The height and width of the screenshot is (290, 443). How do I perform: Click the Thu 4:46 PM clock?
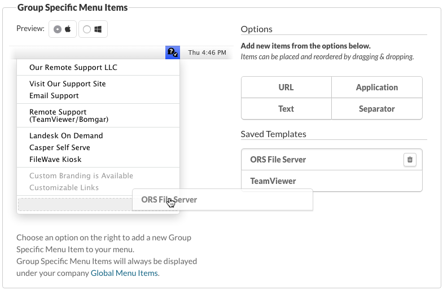(207, 52)
